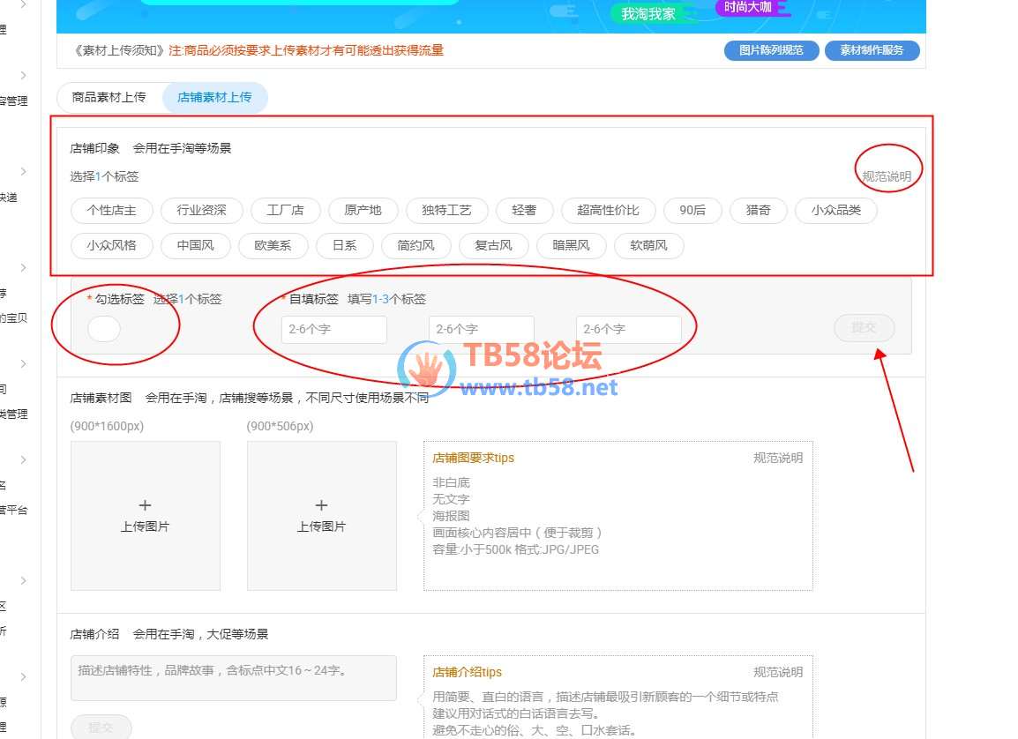
Task: Click the 素材制作服务 button
Action: click(x=872, y=50)
